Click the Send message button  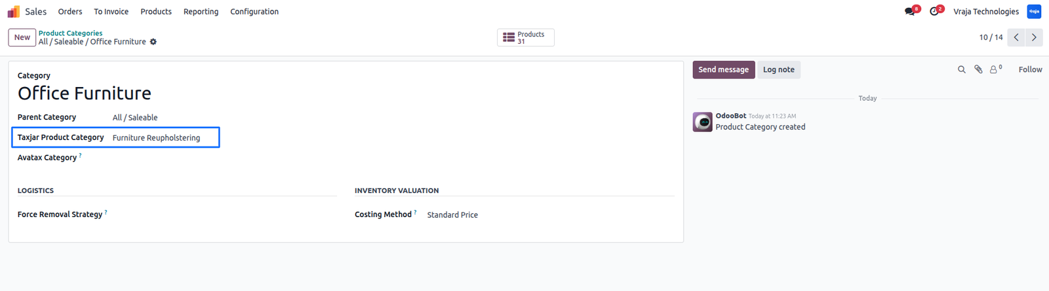724,70
